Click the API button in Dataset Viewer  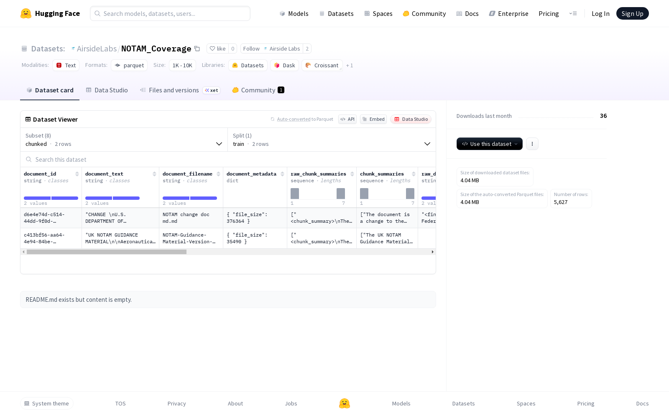point(347,119)
